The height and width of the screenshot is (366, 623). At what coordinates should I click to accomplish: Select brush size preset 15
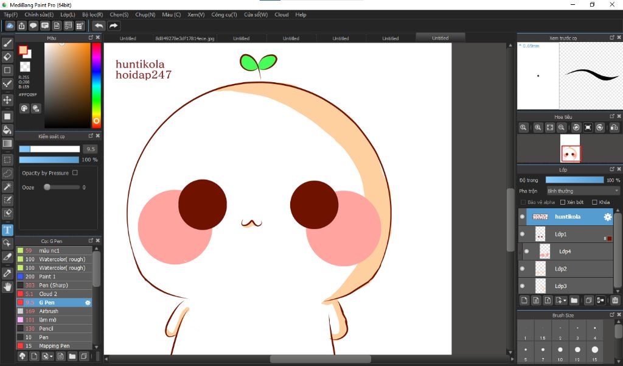pyautogui.click(x=595, y=351)
